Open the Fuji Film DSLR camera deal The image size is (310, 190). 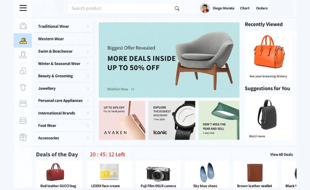pos(158,174)
